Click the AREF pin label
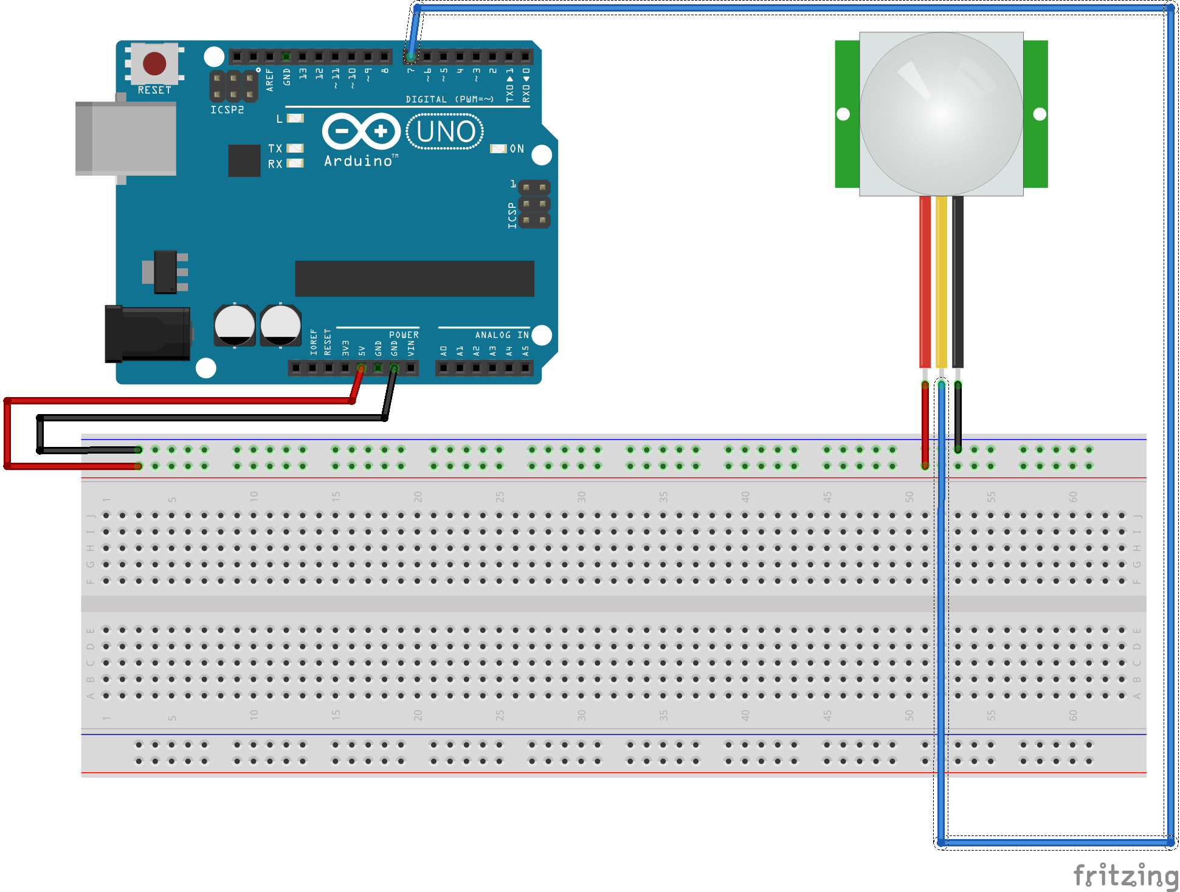Image resolution: width=1180 pixels, height=892 pixels. (270, 80)
